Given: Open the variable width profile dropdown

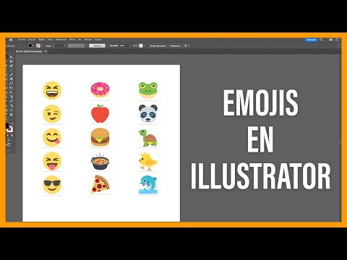Looking at the screenshot, I should click(x=86, y=45).
